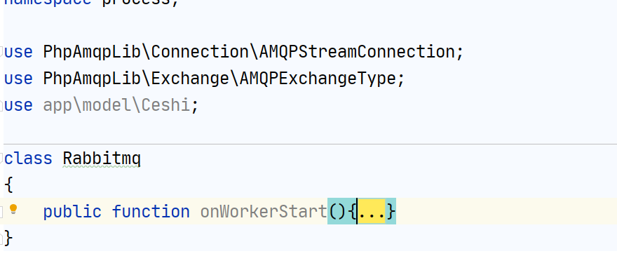Expand the folded onWorkerStart body ellipsis
The width and height of the screenshot is (617, 263).
(372, 211)
